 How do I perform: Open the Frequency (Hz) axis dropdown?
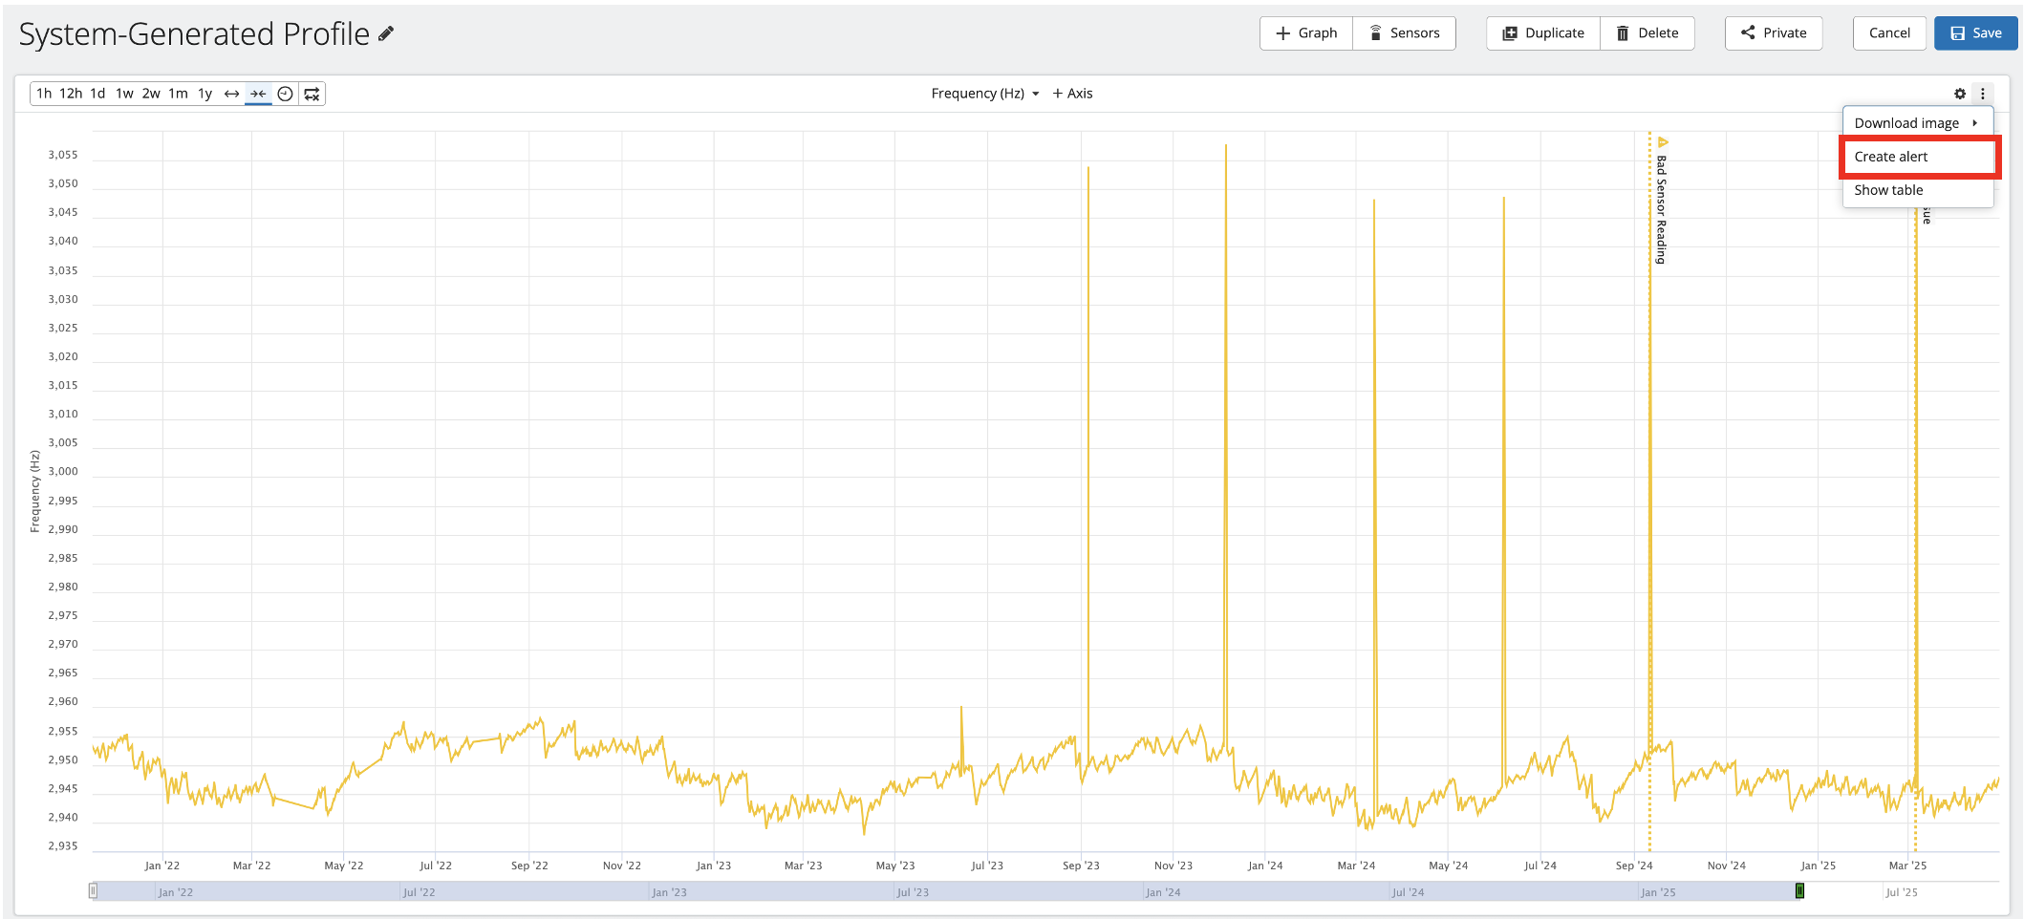[x=985, y=94]
